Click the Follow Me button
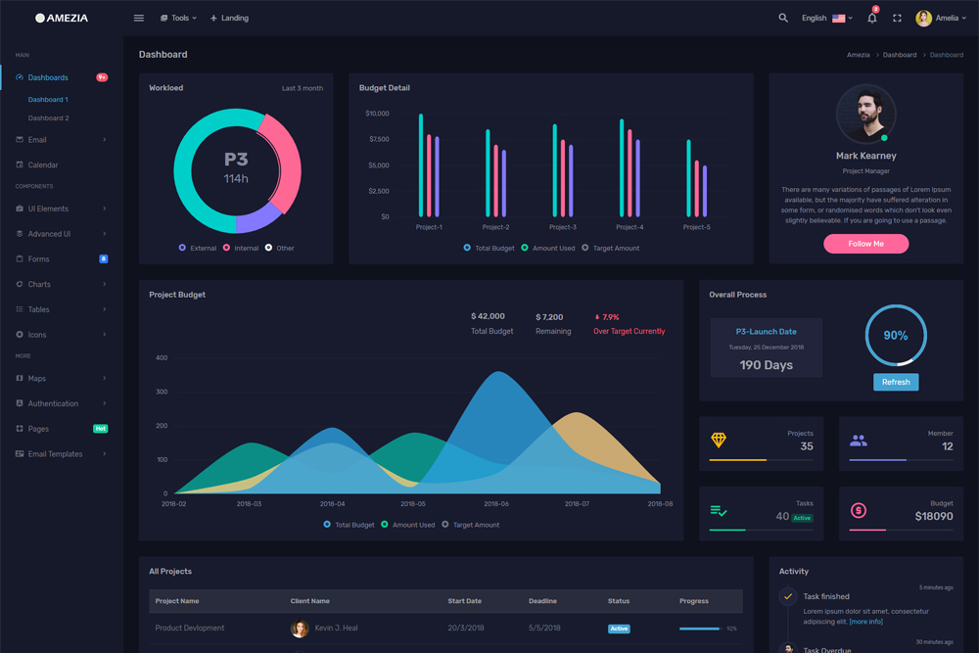This screenshot has width=979, height=653. tap(865, 244)
